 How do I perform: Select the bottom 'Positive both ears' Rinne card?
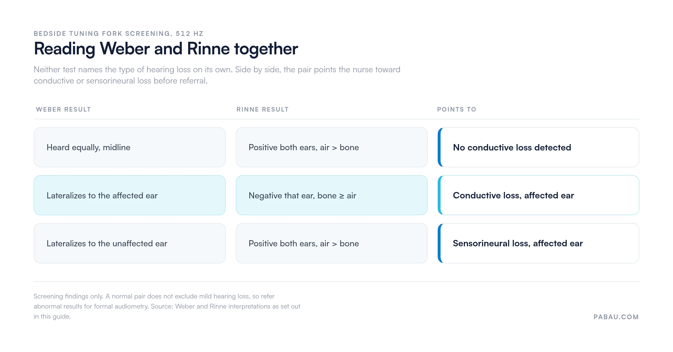click(331, 243)
